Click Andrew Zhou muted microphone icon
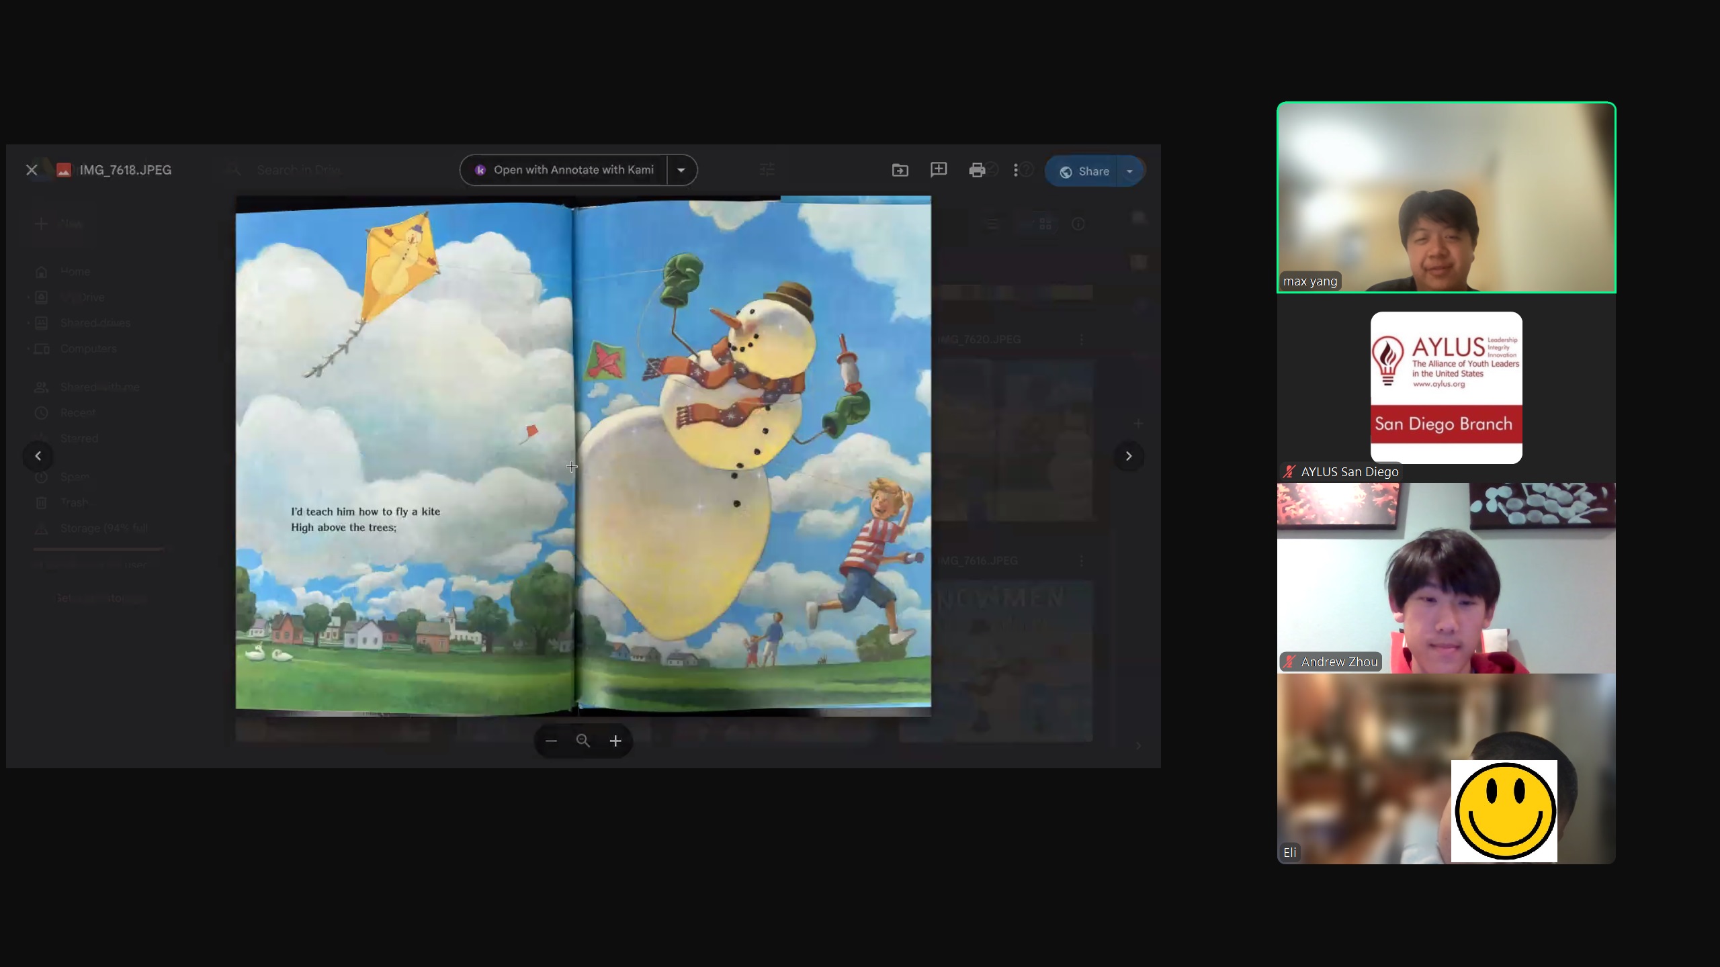 [x=1289, y=661]
